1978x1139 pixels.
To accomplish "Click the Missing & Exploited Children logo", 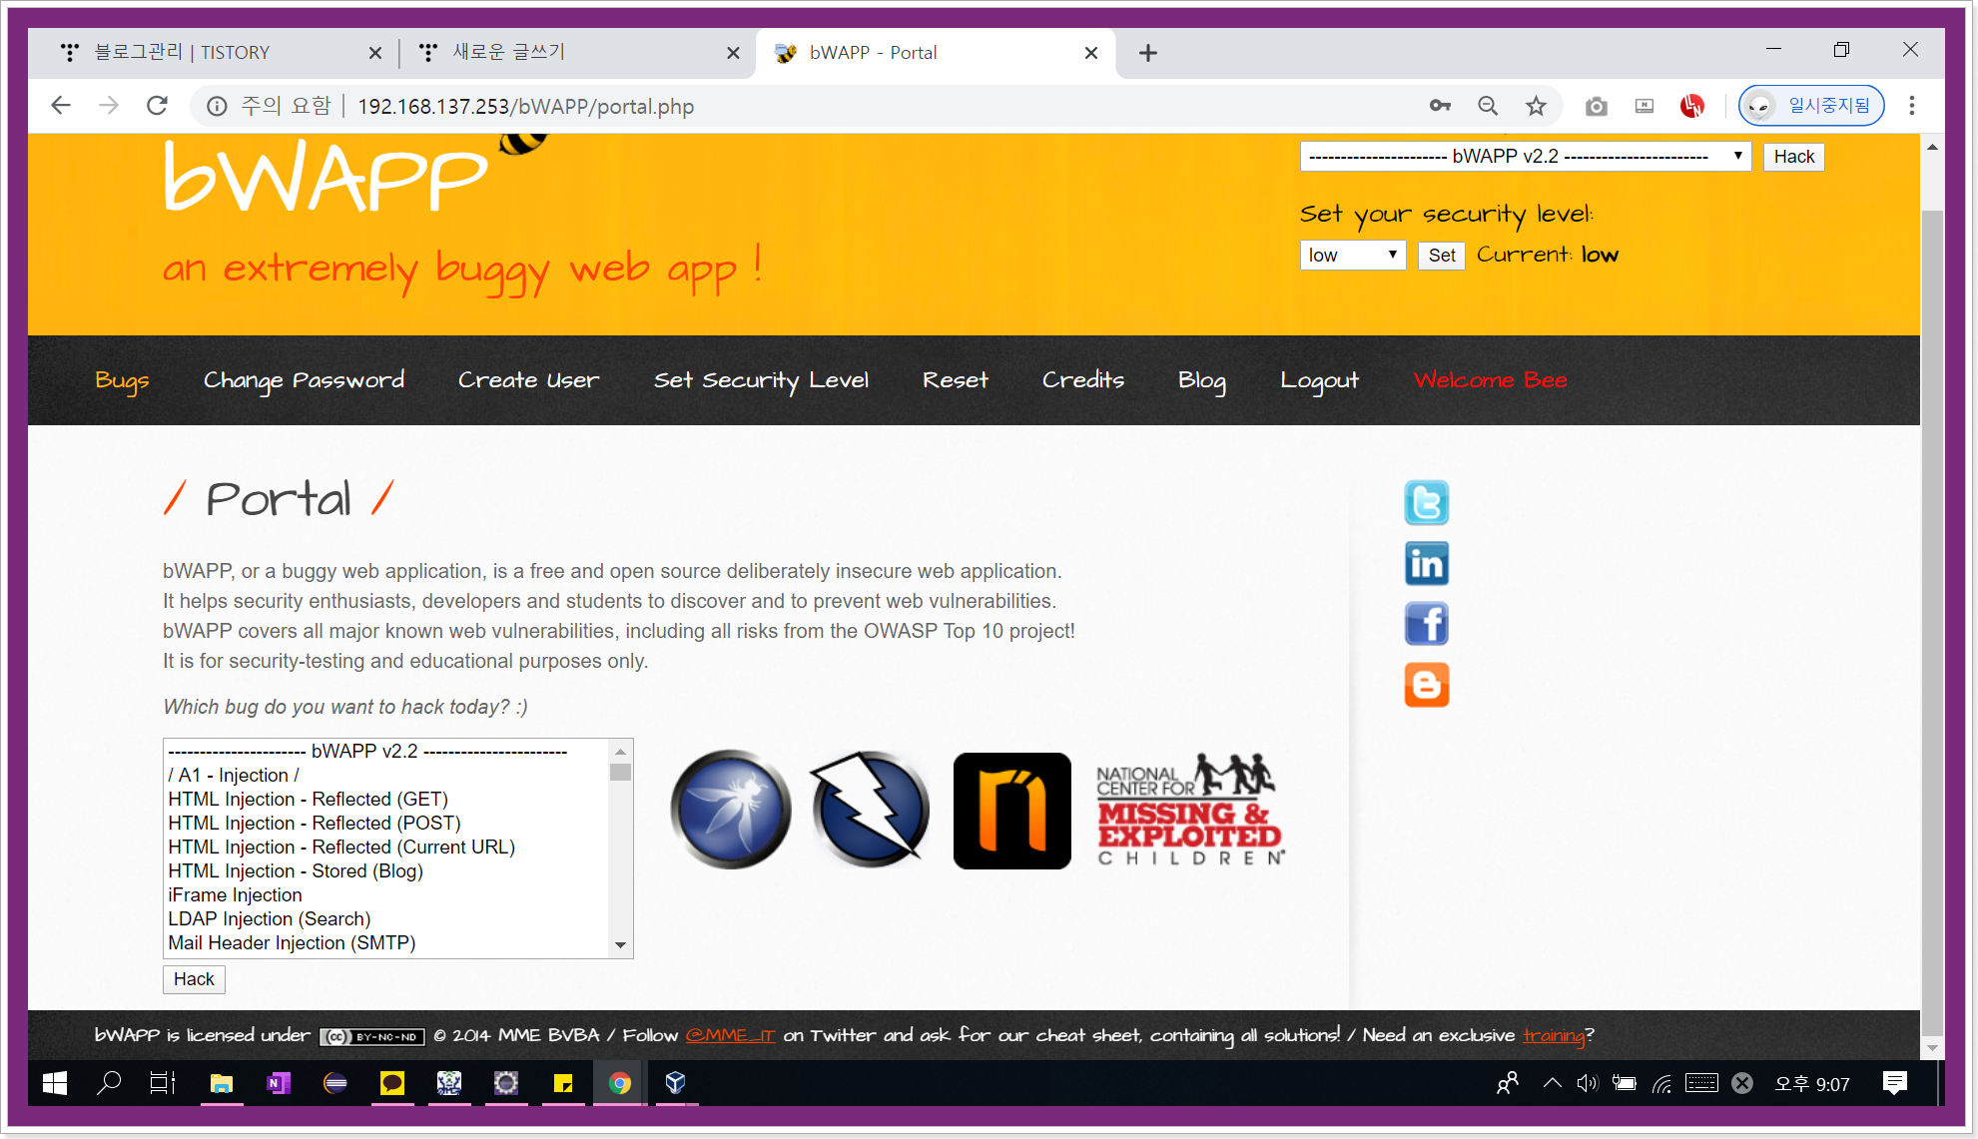I will click(1189, 811).
